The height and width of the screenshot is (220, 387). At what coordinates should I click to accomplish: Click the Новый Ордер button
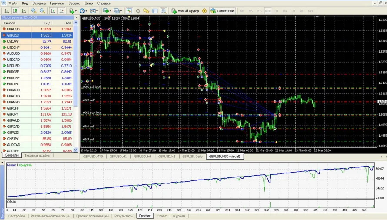coord(185,11)
